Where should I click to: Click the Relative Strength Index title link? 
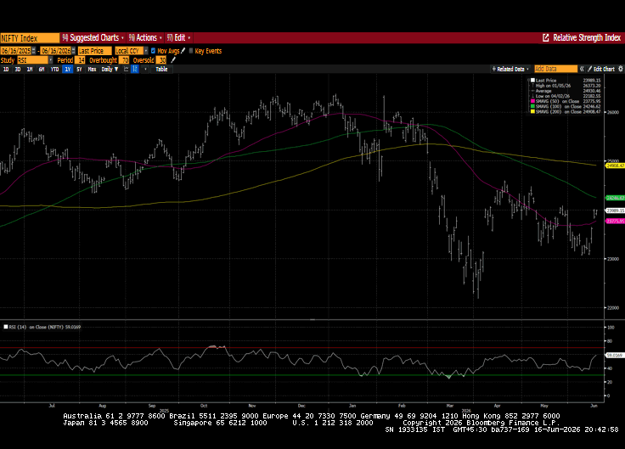tap(587, 38)
